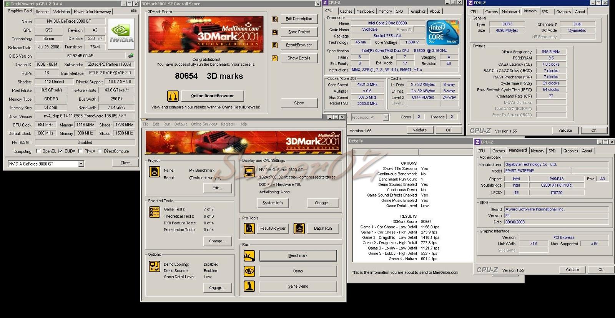The height and width of the screenshot is (318, 615).
Task: Click the Game Demo joystick icon
Action: [x=249, y=286]
